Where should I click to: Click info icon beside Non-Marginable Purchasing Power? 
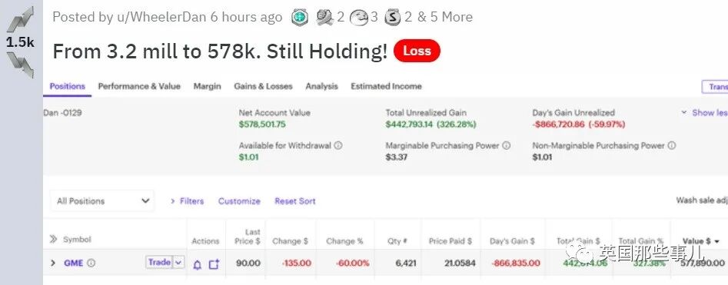tap(671, 145)
